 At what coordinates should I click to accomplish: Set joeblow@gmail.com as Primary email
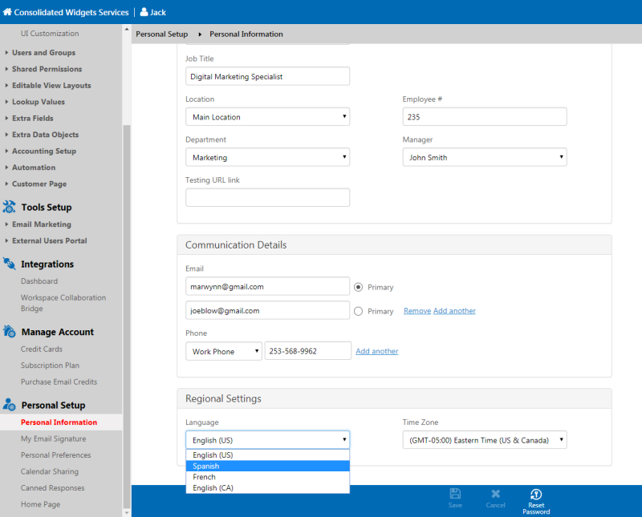click(x=358, y=311)
